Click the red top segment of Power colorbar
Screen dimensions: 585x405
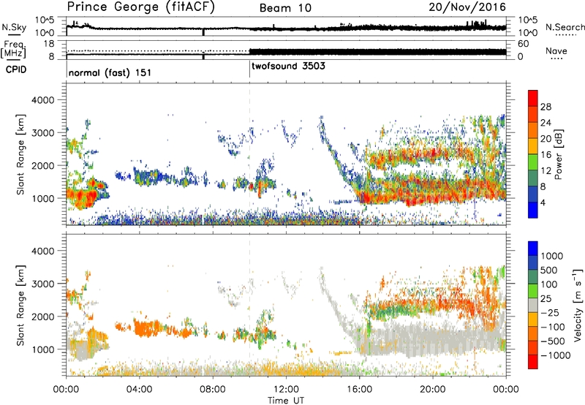tap(533, 99)
